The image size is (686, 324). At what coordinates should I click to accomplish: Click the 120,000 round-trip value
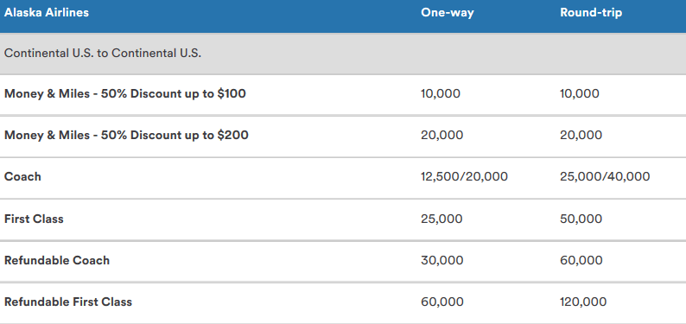click(x=583, y=302)
